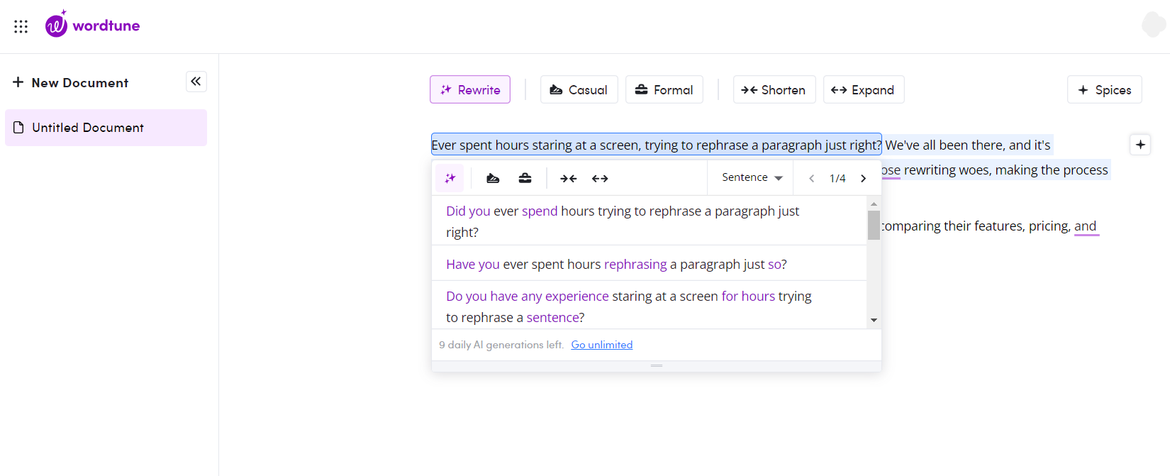Open the Sentence scope dropdown
This screenshot has height=476, width=1170.
(x=752, y=177)
